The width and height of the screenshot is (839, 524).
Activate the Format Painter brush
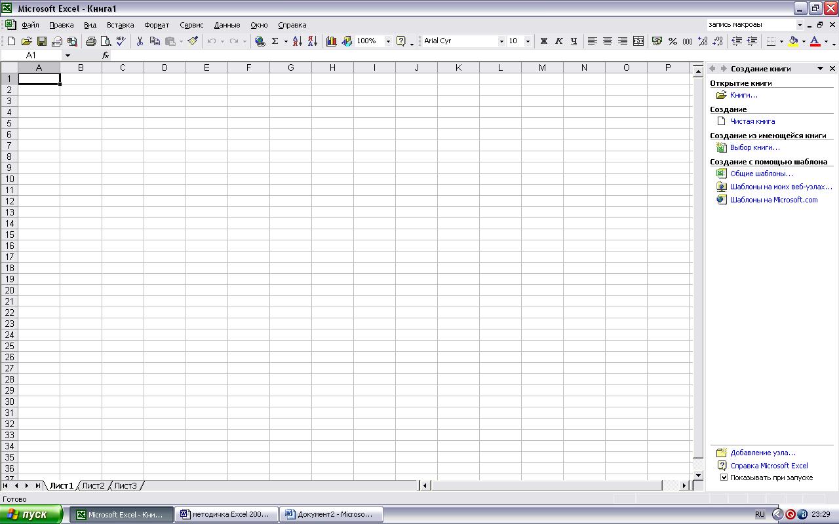click(x=193, y=41)
